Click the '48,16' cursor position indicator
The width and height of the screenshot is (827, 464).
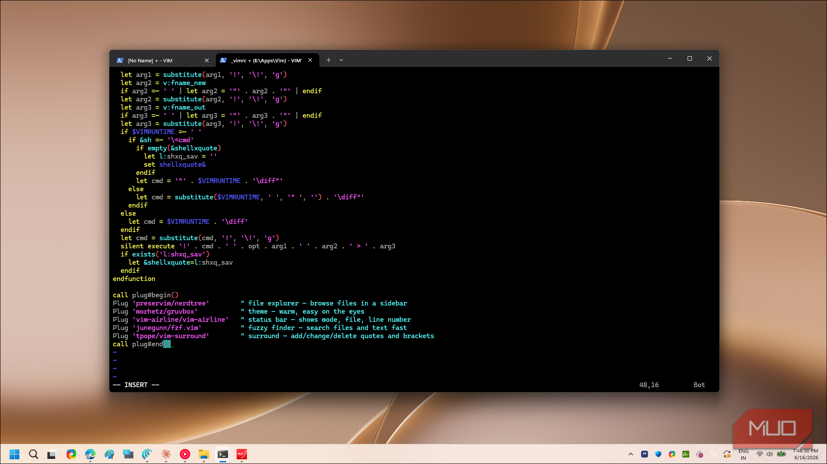click(649, 385)
